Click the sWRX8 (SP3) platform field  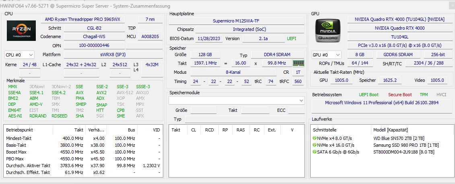(113, 55)
